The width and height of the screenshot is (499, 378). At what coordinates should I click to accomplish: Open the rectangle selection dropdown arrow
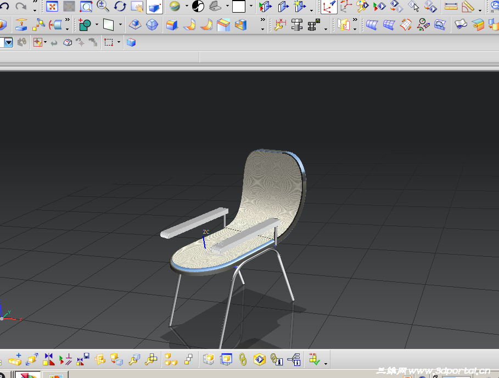[119, 42]
